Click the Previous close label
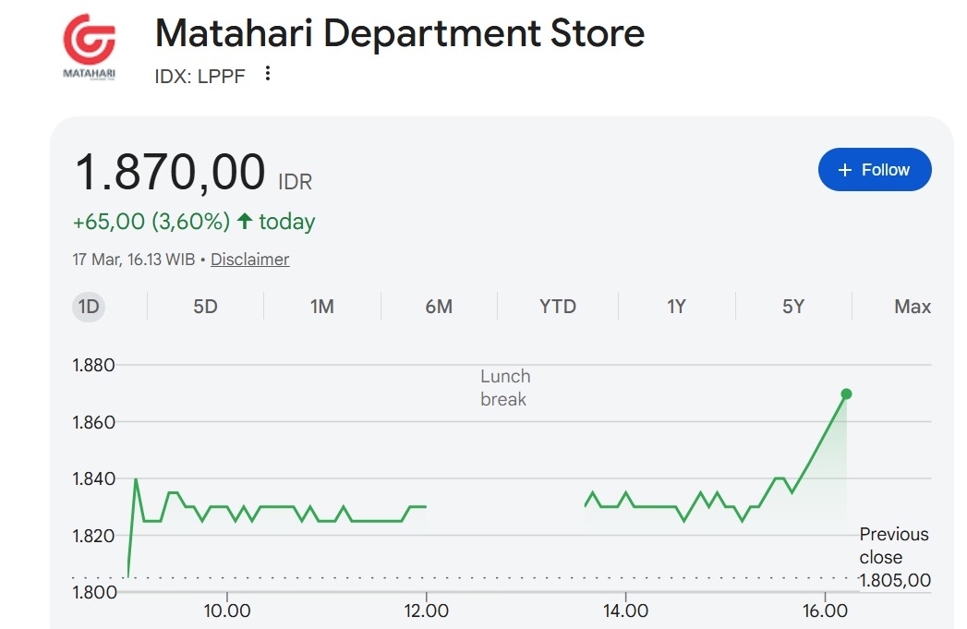This screenshot has height=629, width=967. [893, 546]
